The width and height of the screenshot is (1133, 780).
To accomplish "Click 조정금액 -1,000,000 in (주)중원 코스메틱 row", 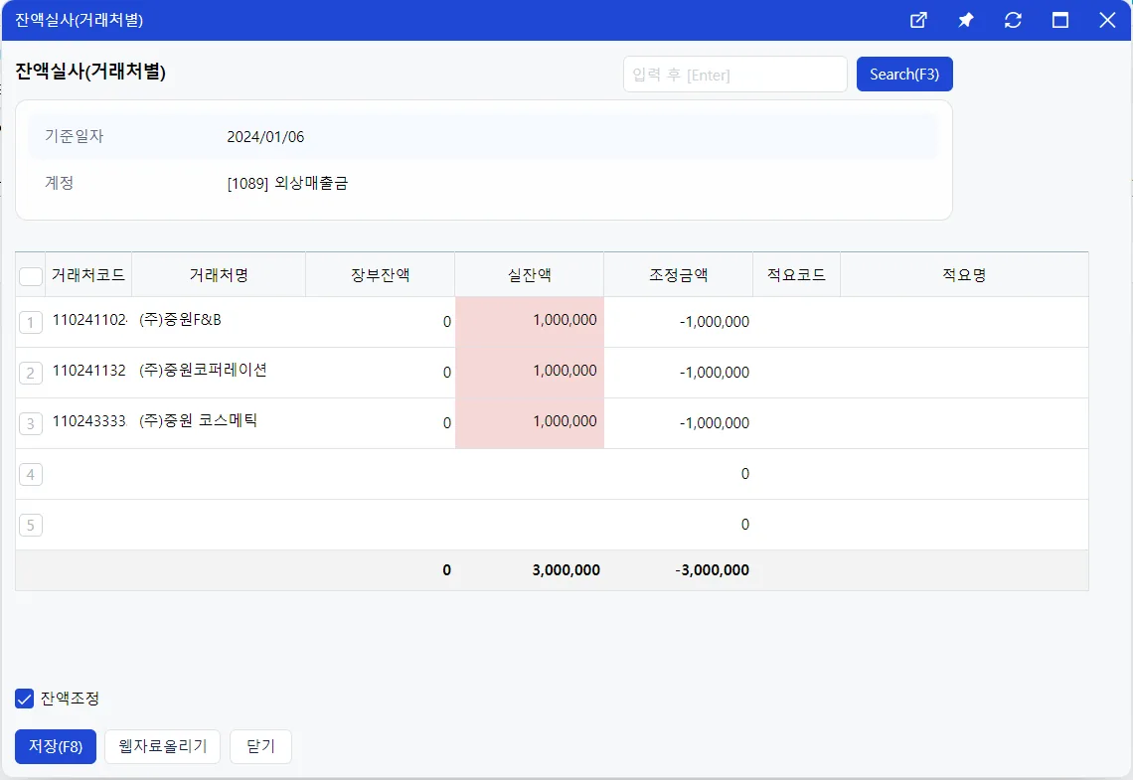I will [714, 423].
